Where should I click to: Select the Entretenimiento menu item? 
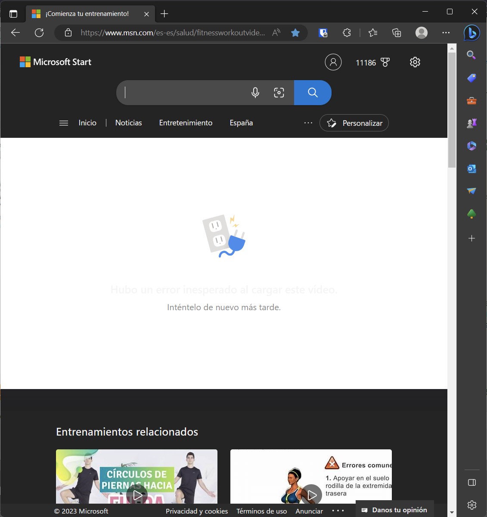click(x=186, y=123)
